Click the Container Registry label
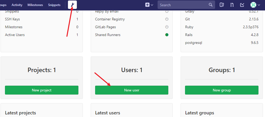This screenshot has height=117, width=265. click(x=110, y=19)
